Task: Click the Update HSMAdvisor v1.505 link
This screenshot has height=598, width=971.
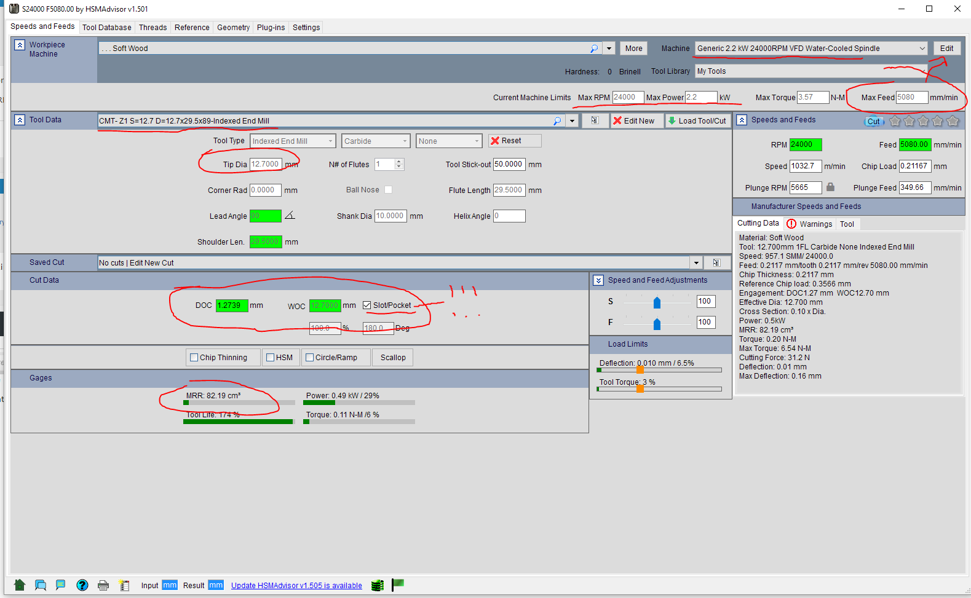Action: [x=296, y=586]
